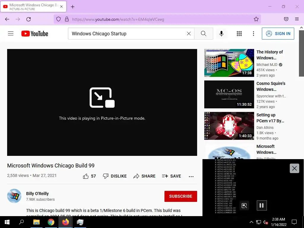The height and width of the screenshot is (228, 304).
Task: Go back using the browser back arrow
Action: click(x=7, y=19)
